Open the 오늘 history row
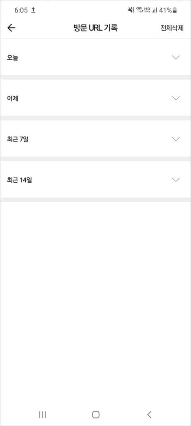The image size is (191, 426). pos(95,57)
